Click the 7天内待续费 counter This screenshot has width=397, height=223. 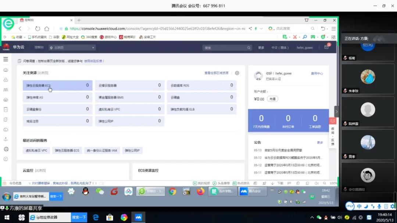click(261, 121)
